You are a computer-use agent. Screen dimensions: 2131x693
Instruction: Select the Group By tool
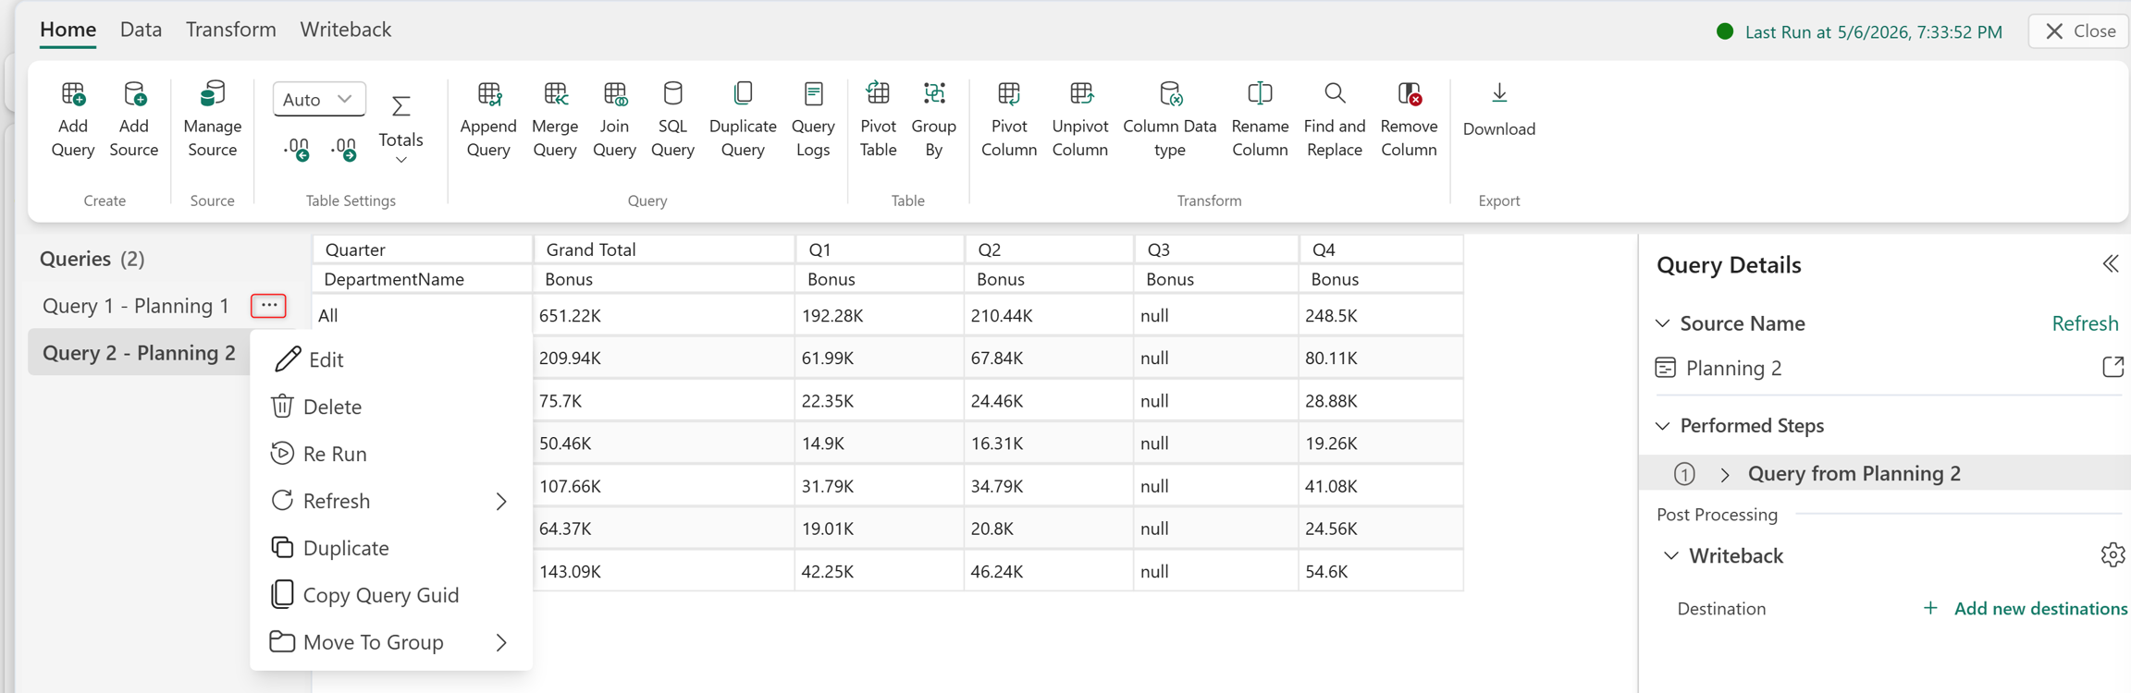[x=933, y=120]
